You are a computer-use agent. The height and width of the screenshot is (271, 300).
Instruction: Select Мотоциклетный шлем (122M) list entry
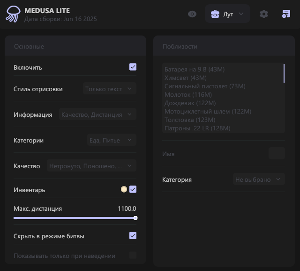pos(208,111)
